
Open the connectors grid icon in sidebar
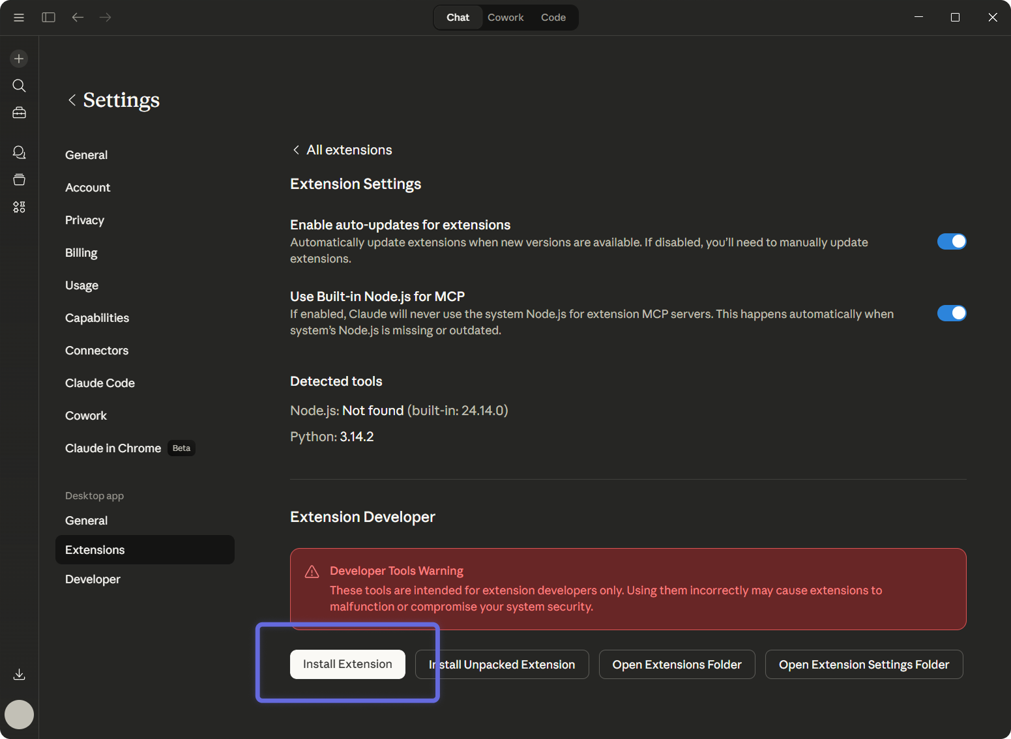tap(19, 207)
